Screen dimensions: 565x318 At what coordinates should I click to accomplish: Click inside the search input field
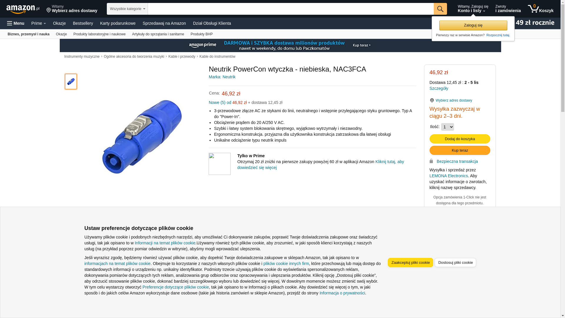[291, 9]
